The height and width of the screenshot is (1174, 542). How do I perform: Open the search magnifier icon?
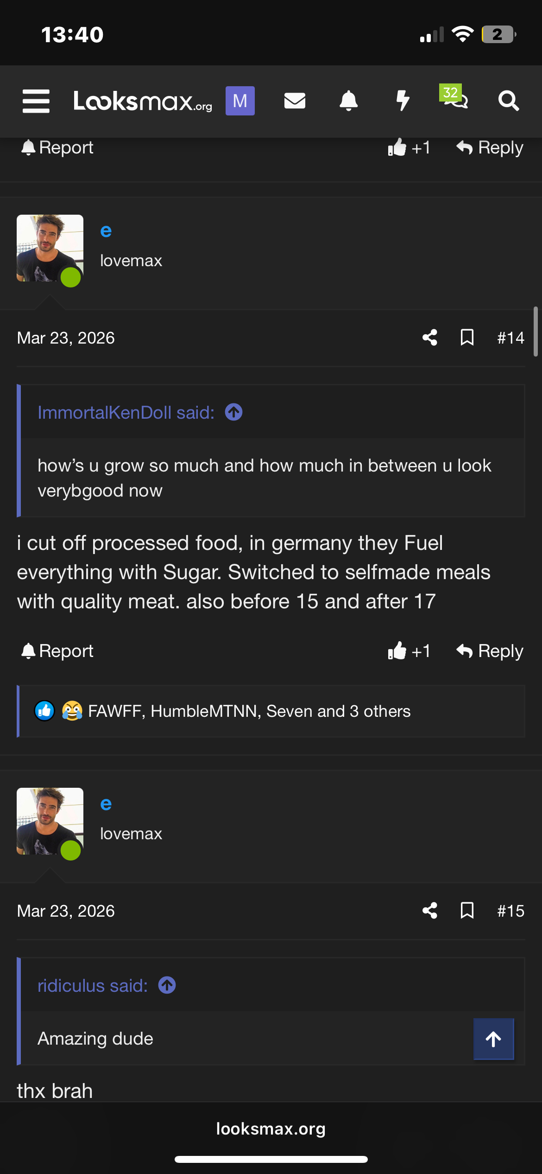(508, 101)
